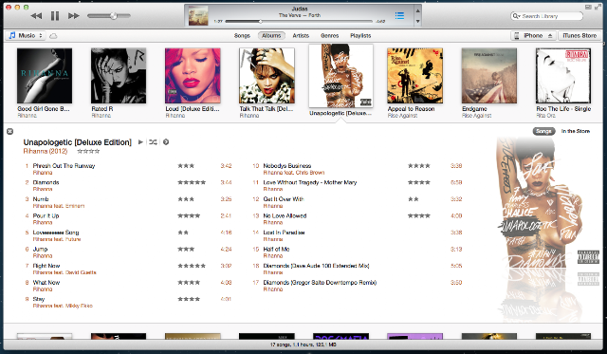Rewind to the previous track
The width and height of the screenshot is (607, 354).
click(x=36, y=16)
